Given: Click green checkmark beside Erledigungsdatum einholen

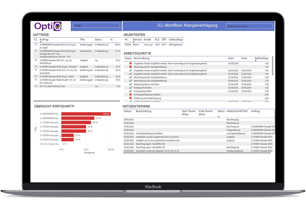Looking at the screenshot, I should click(x=130, y=84).
